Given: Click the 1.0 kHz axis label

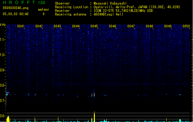Looking at the screenshot, I should [3, 55].
